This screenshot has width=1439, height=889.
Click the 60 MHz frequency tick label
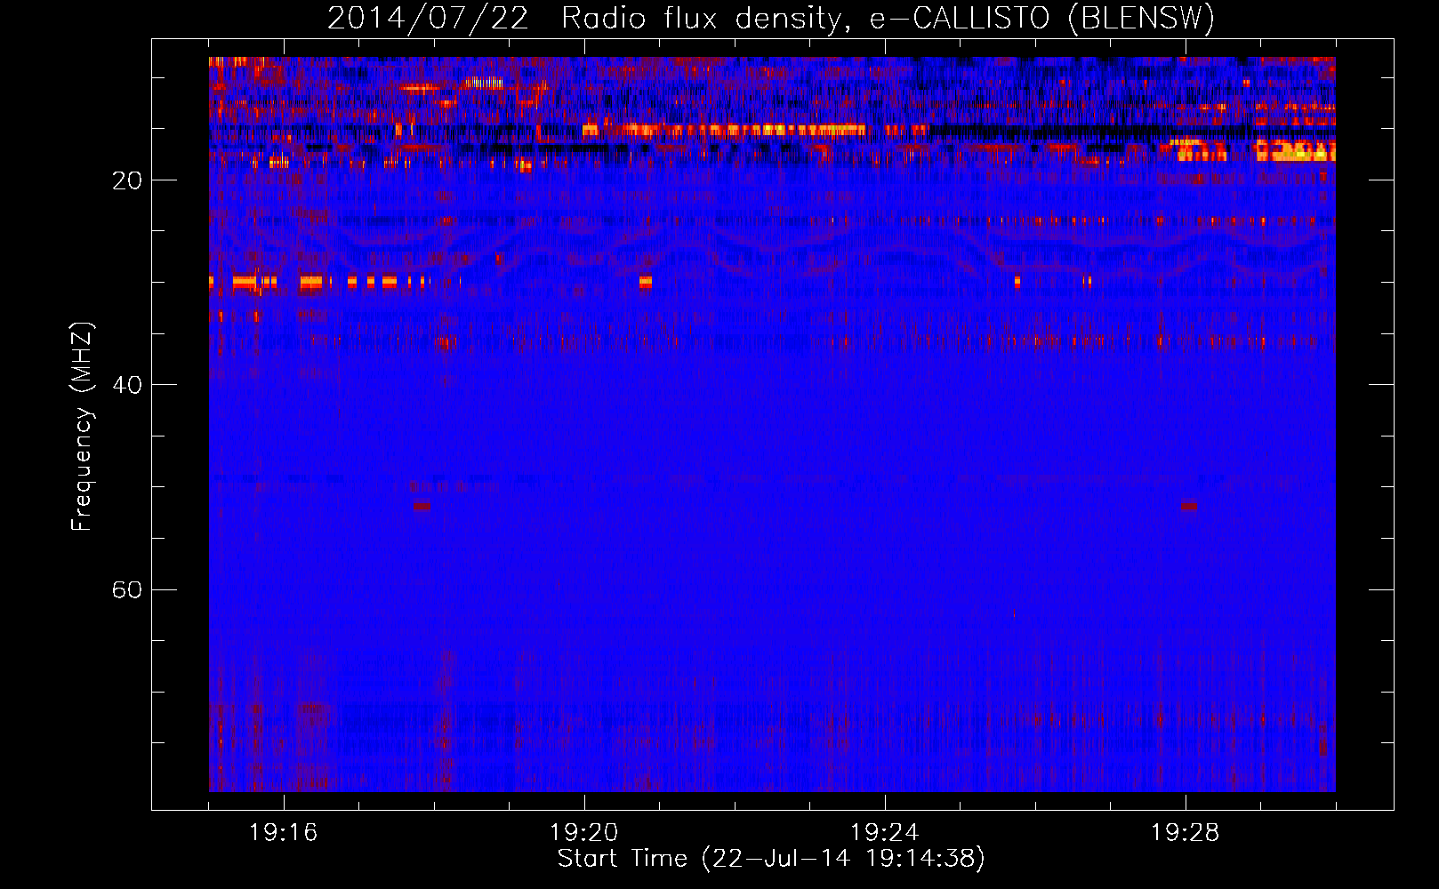pos(127,590)
